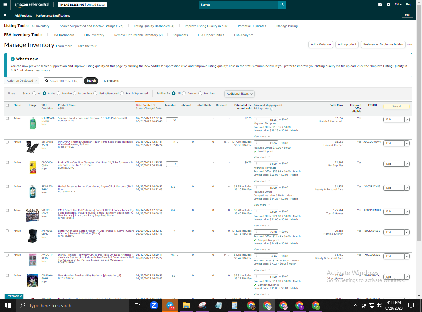This screenshot has width=422, height=312.
Task: Open the settings gear icon
Action: 388,5
